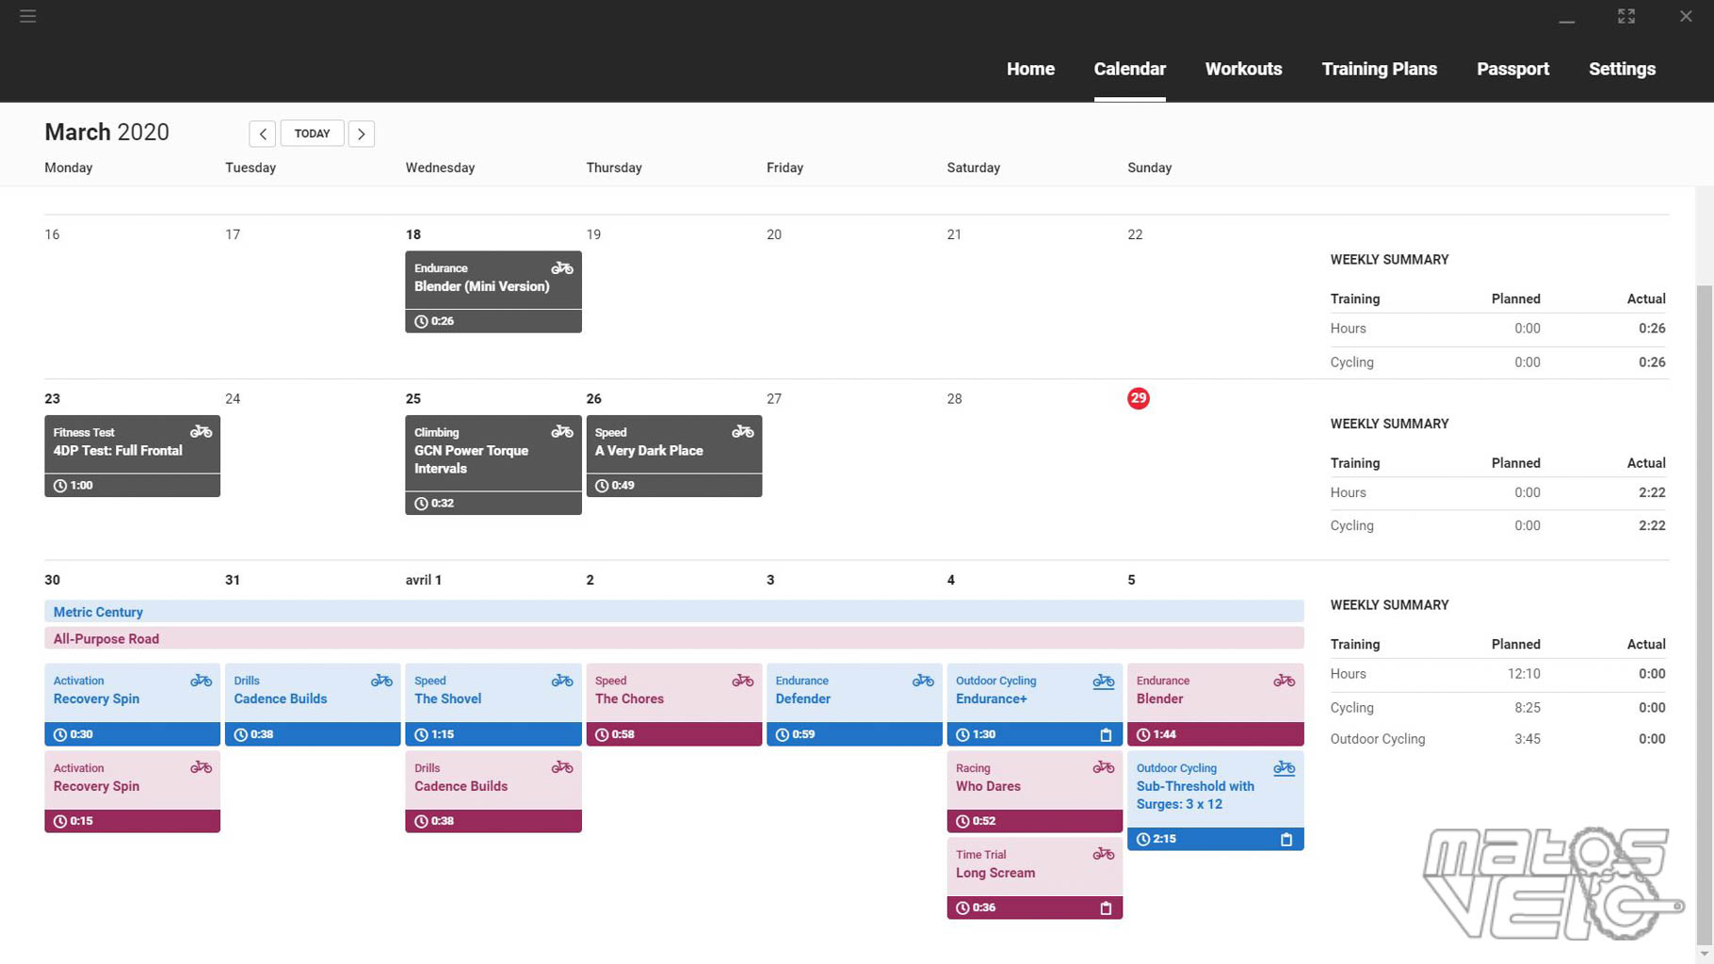Click bike icon on The Shovel workout

coord(562,681)
